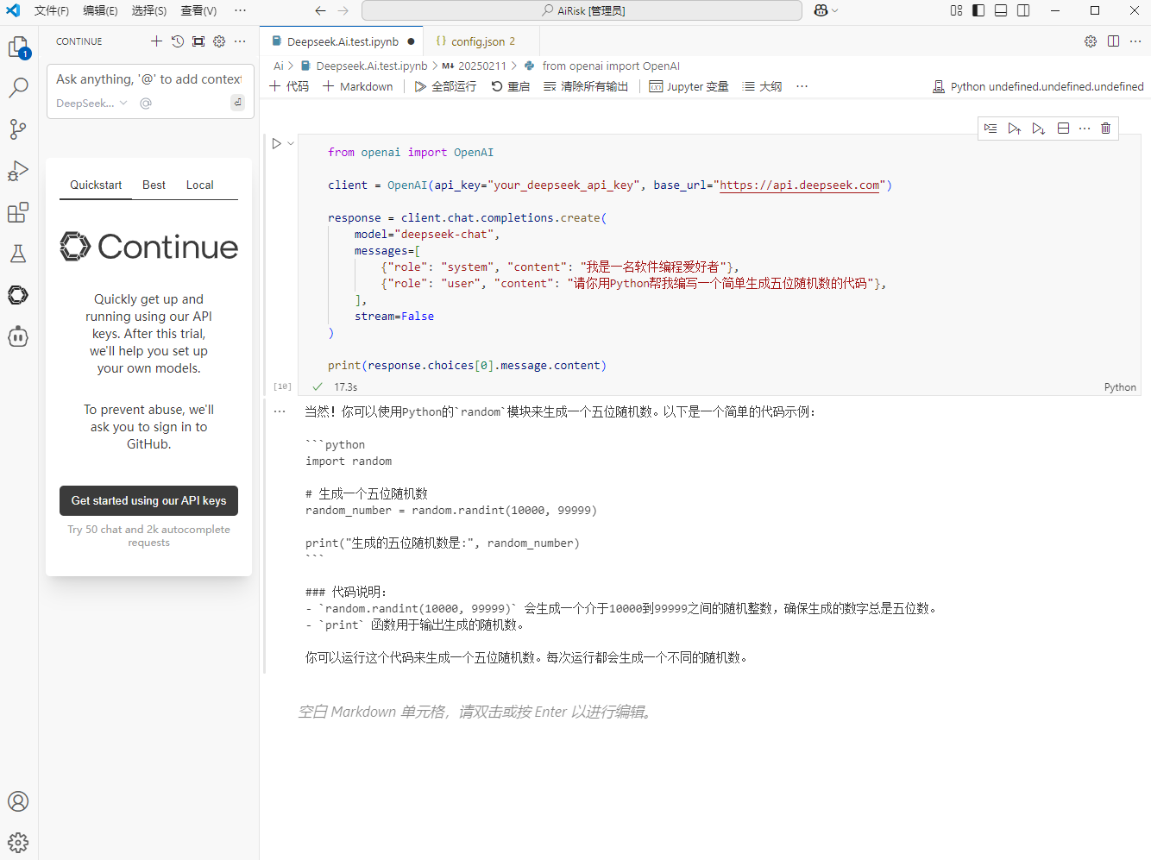The image size is (1151, 860).
Task: Open Copilot chat icon in title bar
Action: tap(821, 10)
